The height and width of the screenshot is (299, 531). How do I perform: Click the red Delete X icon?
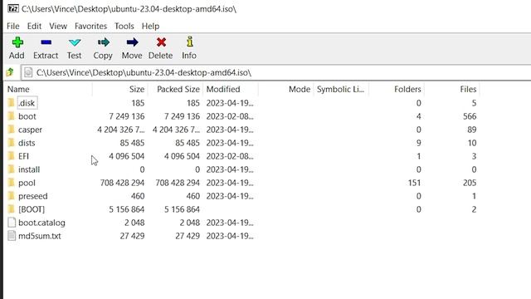pyautogui.click(x=161, y=42)
